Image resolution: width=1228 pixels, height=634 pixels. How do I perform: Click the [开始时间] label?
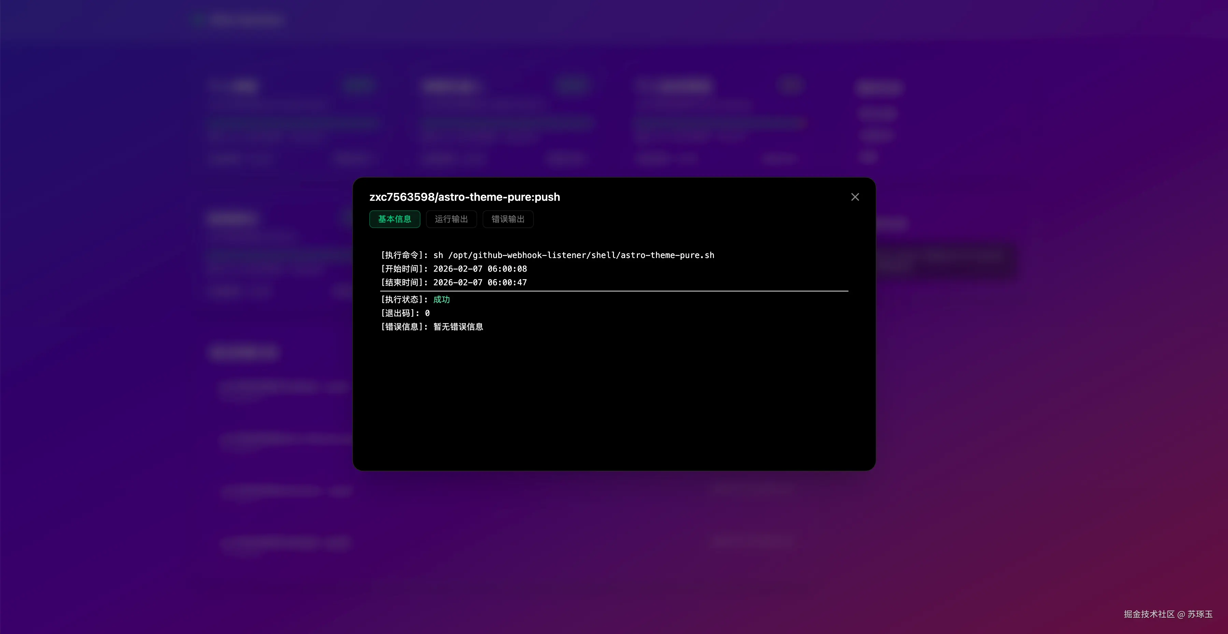[403, 269]
